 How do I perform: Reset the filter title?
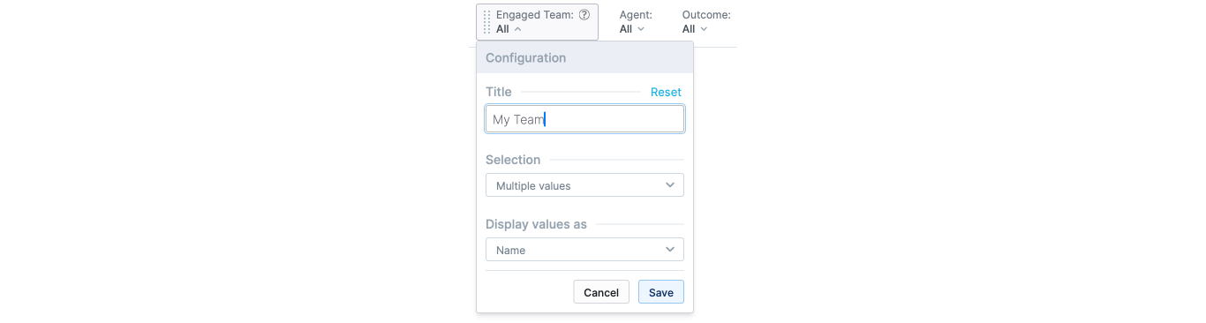click(x=666, y=92)
